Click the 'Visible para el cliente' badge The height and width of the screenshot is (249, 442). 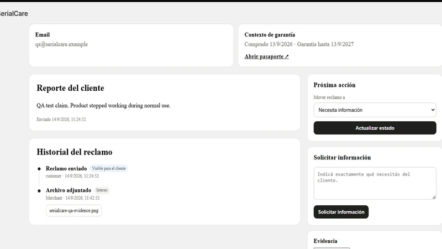[109, 168]
